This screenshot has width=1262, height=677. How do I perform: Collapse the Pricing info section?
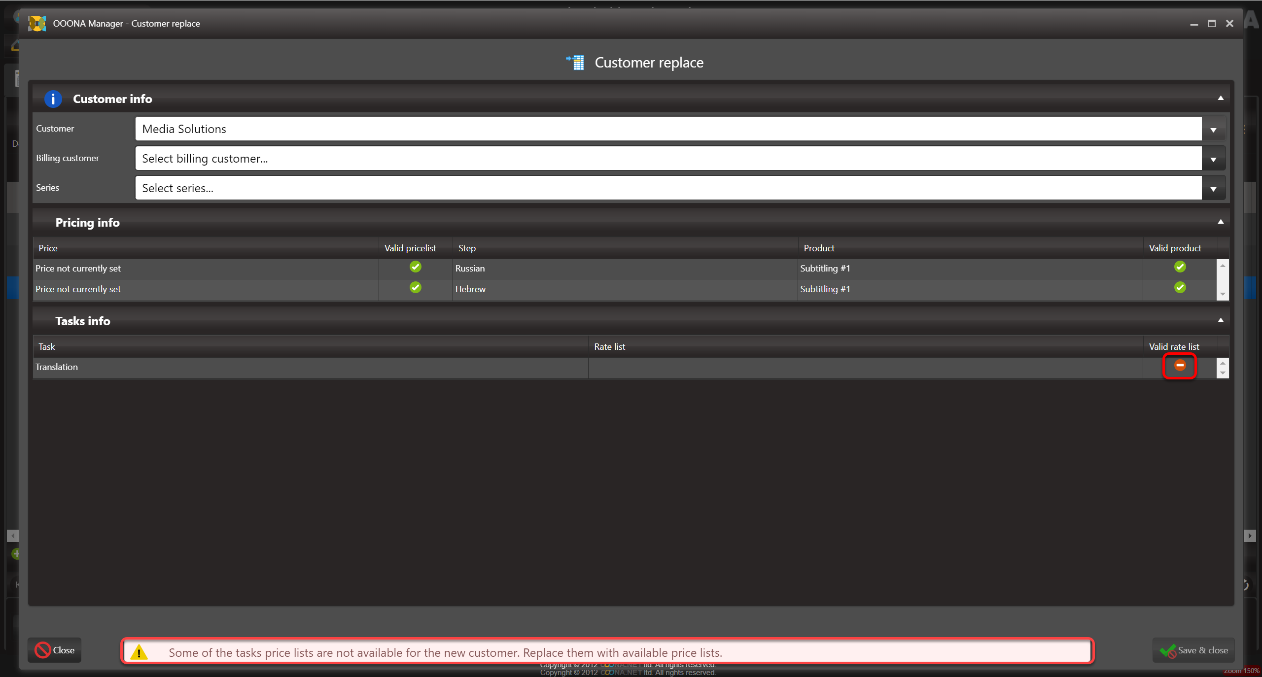(x=1221, y=222)
